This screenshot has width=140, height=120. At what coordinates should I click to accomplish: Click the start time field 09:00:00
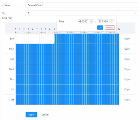[x=85, y=21]
